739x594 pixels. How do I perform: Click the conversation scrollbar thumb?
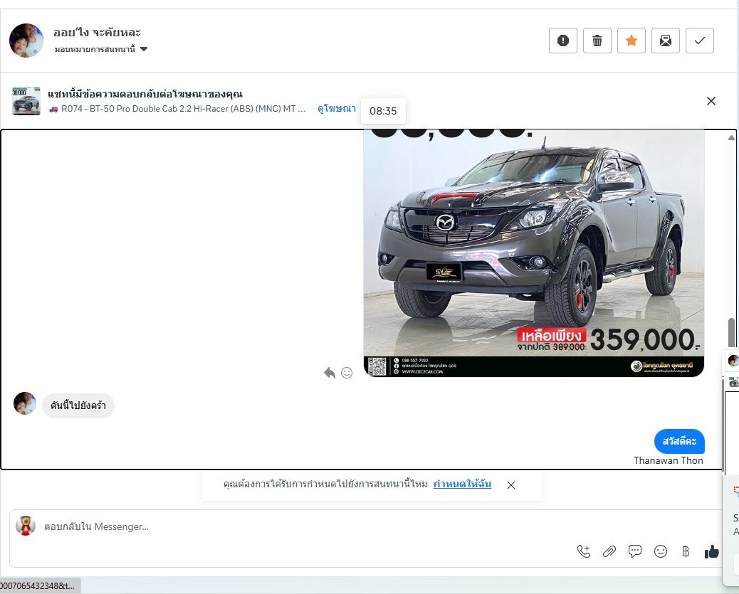coord(731,332)
